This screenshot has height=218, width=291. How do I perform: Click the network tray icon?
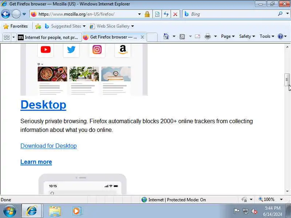tap(245, 211)
